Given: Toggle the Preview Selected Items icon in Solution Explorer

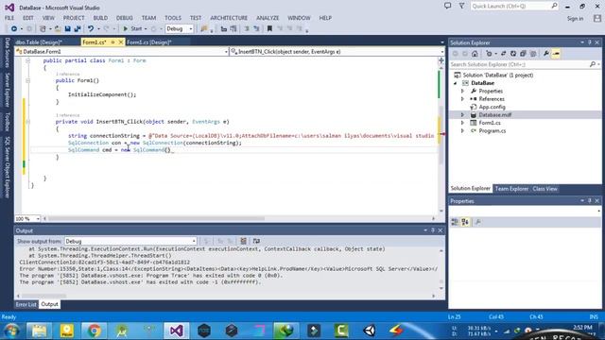Looking at the screenshot, I should pos(556,54).
